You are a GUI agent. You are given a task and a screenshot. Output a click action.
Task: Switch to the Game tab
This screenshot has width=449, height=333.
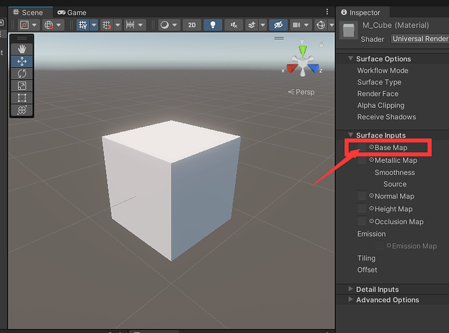coord(71,13)
